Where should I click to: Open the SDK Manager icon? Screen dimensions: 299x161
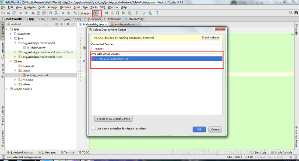coord(150,13)
